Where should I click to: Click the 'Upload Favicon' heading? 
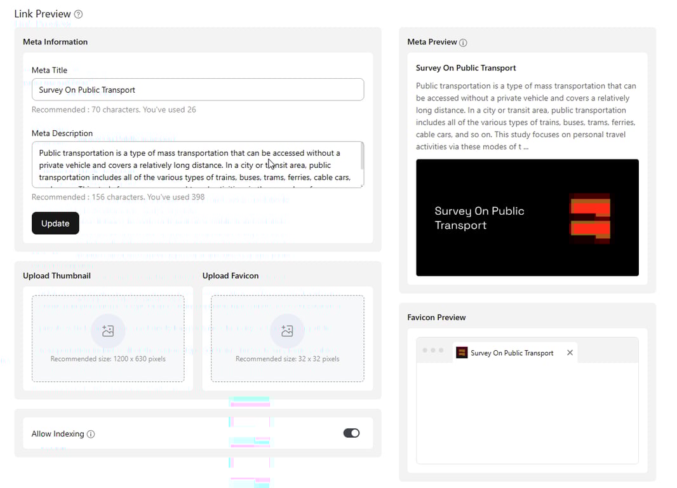tap(231, 276)
